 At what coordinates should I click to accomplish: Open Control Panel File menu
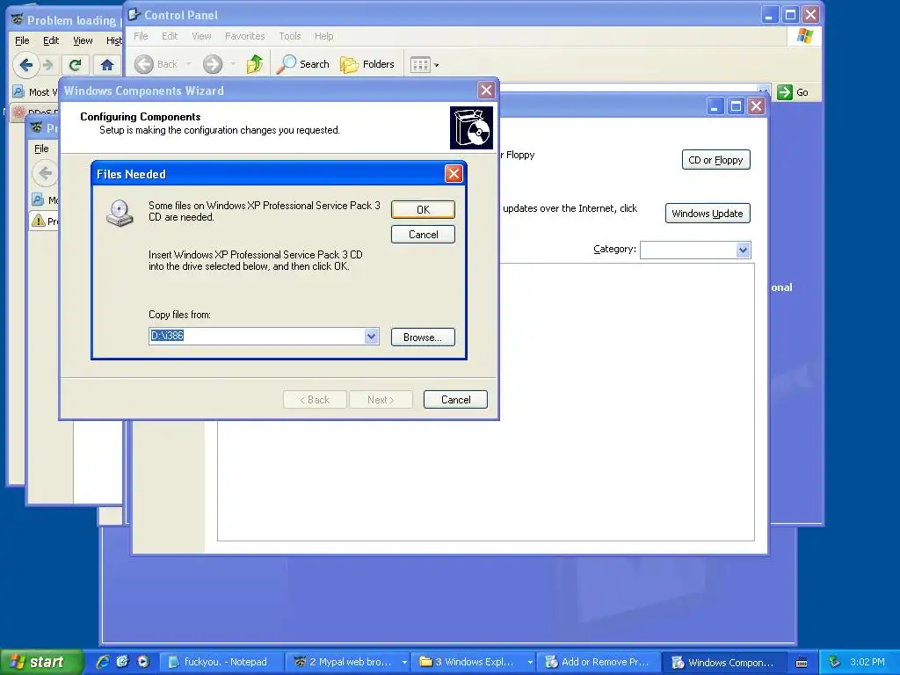click(141, 36)
